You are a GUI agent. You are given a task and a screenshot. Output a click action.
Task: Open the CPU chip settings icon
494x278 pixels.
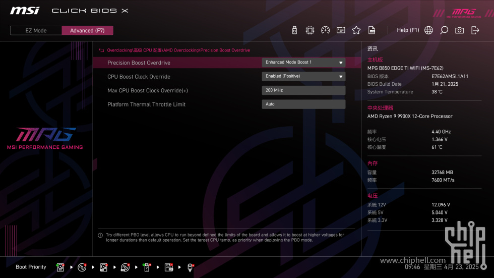(310, 30)
